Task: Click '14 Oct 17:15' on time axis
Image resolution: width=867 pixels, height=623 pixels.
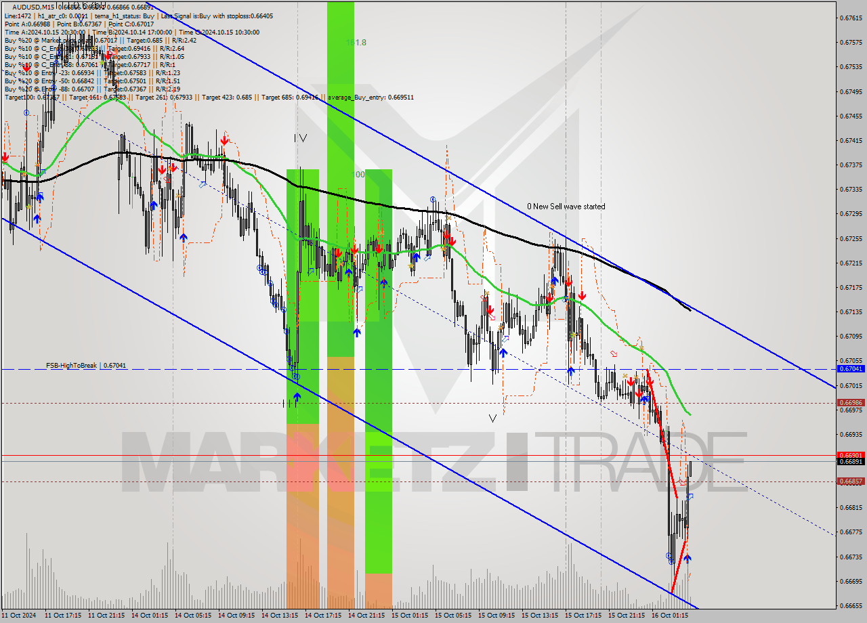Action: (x=324, y=616)
